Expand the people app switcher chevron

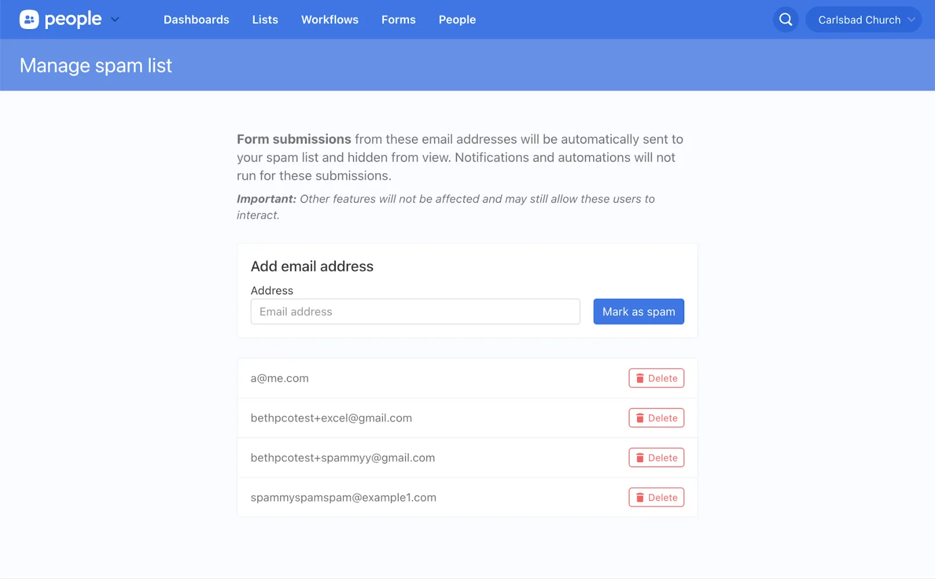point(115,20)
